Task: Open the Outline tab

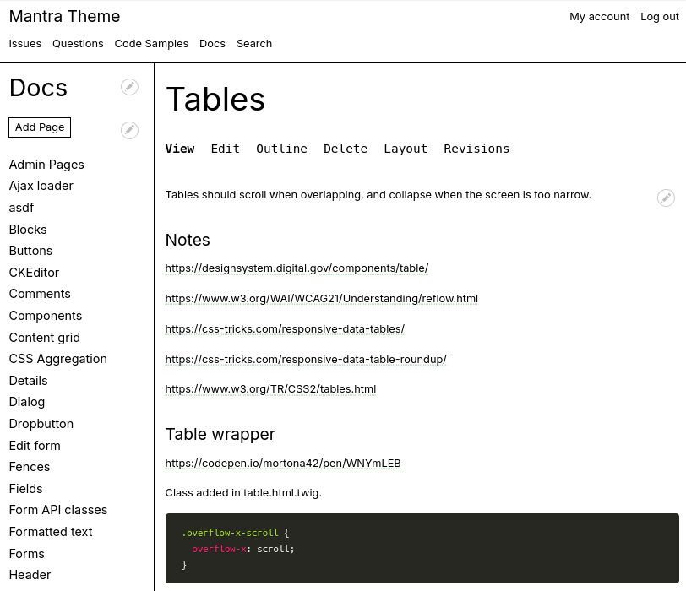Action: click(281, 149)
